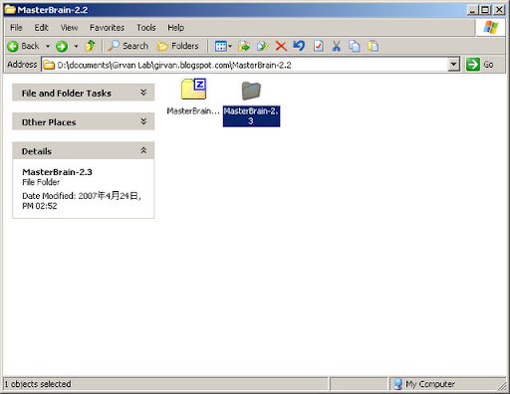Click the MasterBrain-2.3 file name label
This screenshot has height=394, width=510.
pos(251,116)
